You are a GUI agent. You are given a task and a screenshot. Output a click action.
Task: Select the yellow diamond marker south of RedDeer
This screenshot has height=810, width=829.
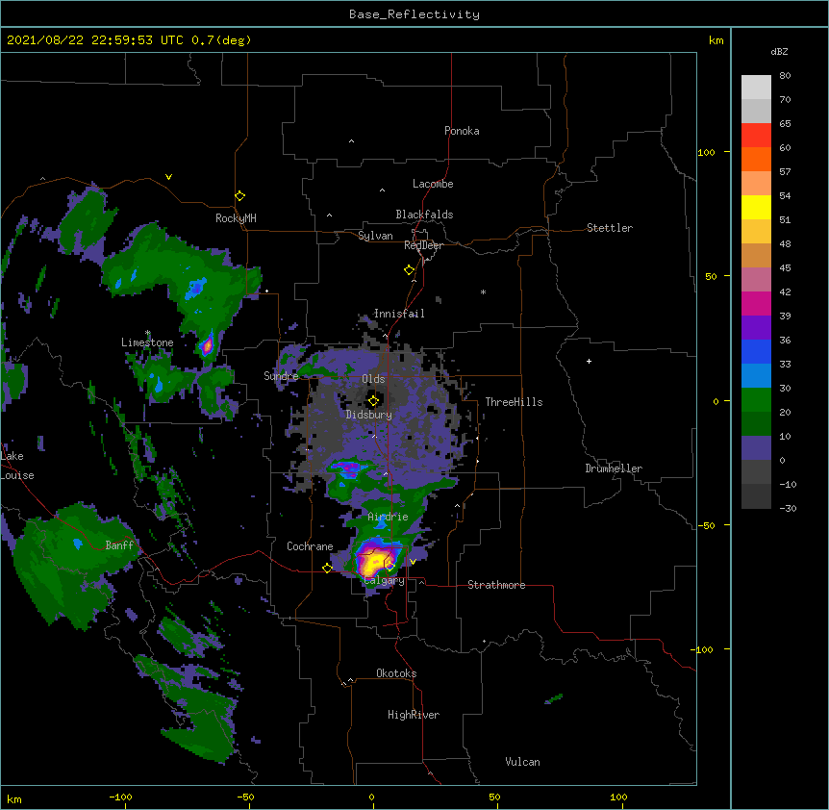click(x=409, y=270)
